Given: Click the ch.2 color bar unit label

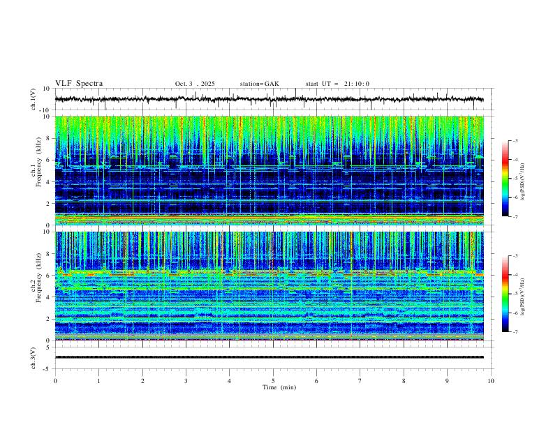Looking at the screenshot, I should 523,297.
